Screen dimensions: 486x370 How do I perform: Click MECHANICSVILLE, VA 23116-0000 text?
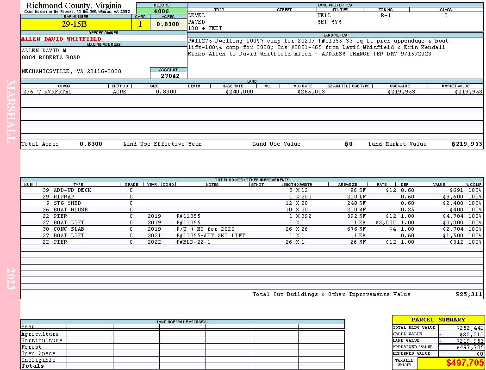[71, 72]
